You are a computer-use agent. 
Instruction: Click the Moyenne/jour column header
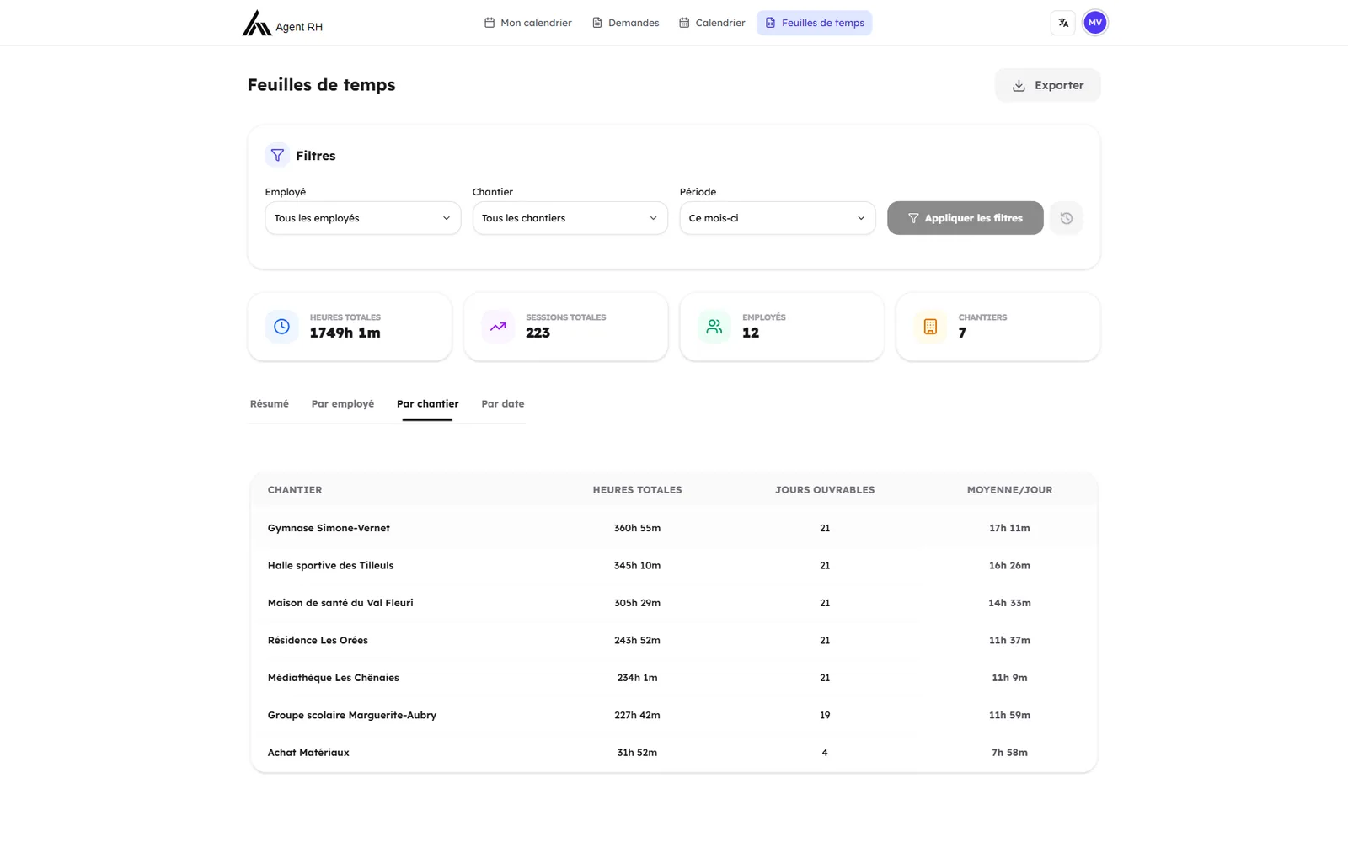coord(1009,490)
